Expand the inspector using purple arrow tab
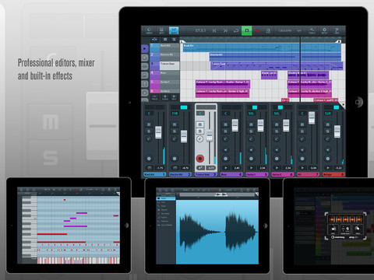Screen dimensions: 374x280 [x=145, y=48]
